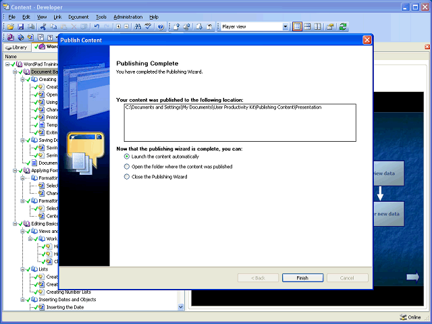The height and width of the screenshot is (324, 432).
Task: Switch to the Library tab
Action: click(16, 47)
